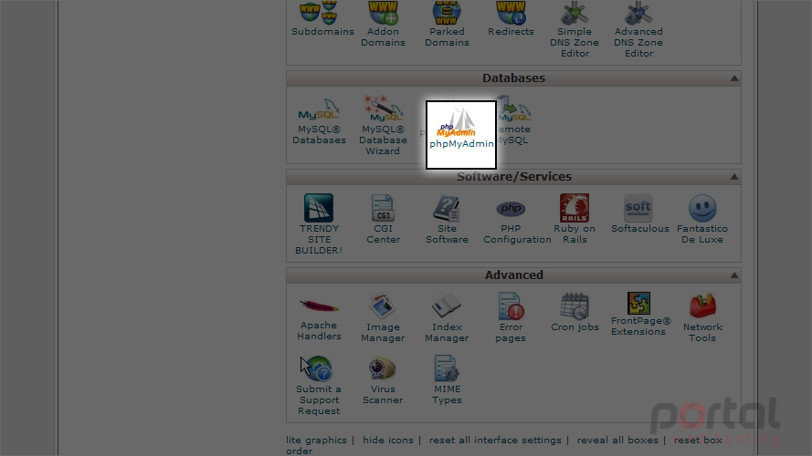Click the lite graphics link
Viewport: 812px width, 456px height.
point(316,440)
